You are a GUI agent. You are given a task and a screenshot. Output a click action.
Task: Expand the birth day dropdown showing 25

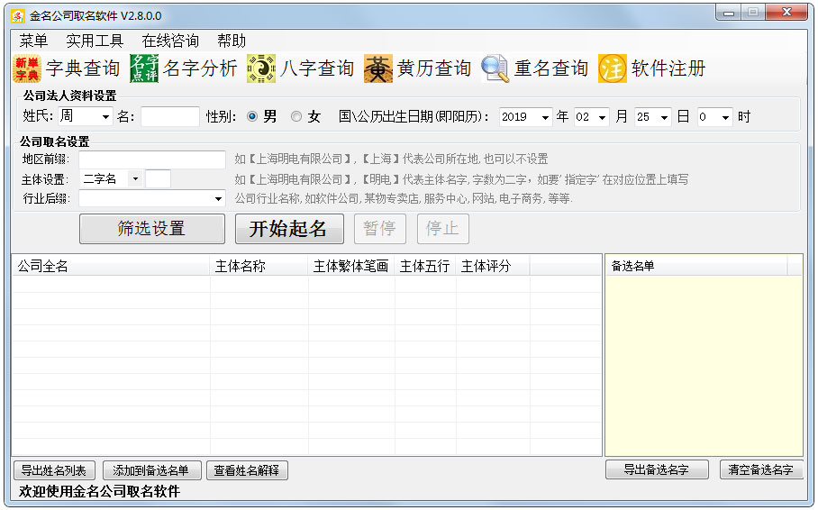click(664, 117)
